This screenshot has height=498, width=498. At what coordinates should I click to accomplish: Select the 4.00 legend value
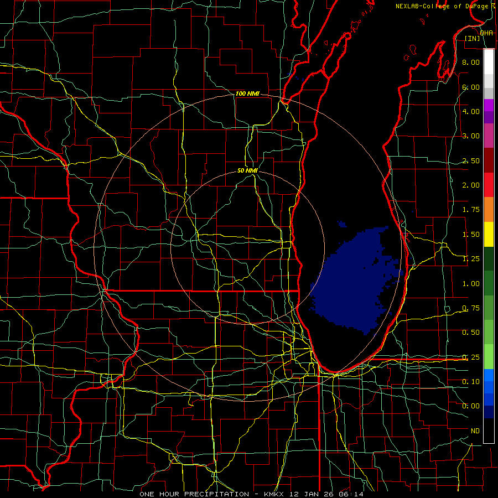[x=471, y=111]
